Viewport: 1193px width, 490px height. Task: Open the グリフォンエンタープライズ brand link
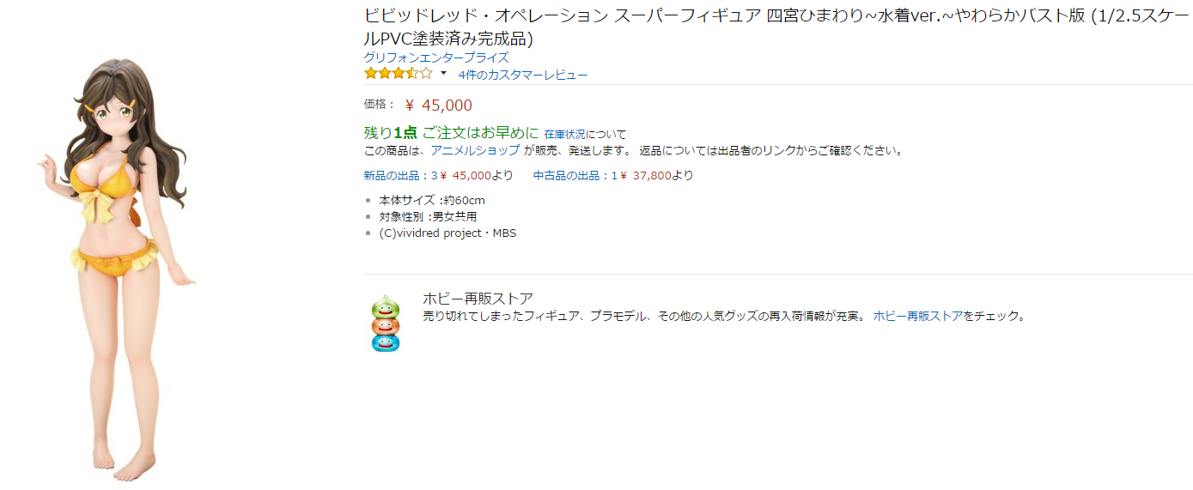[x=436, y=57]
